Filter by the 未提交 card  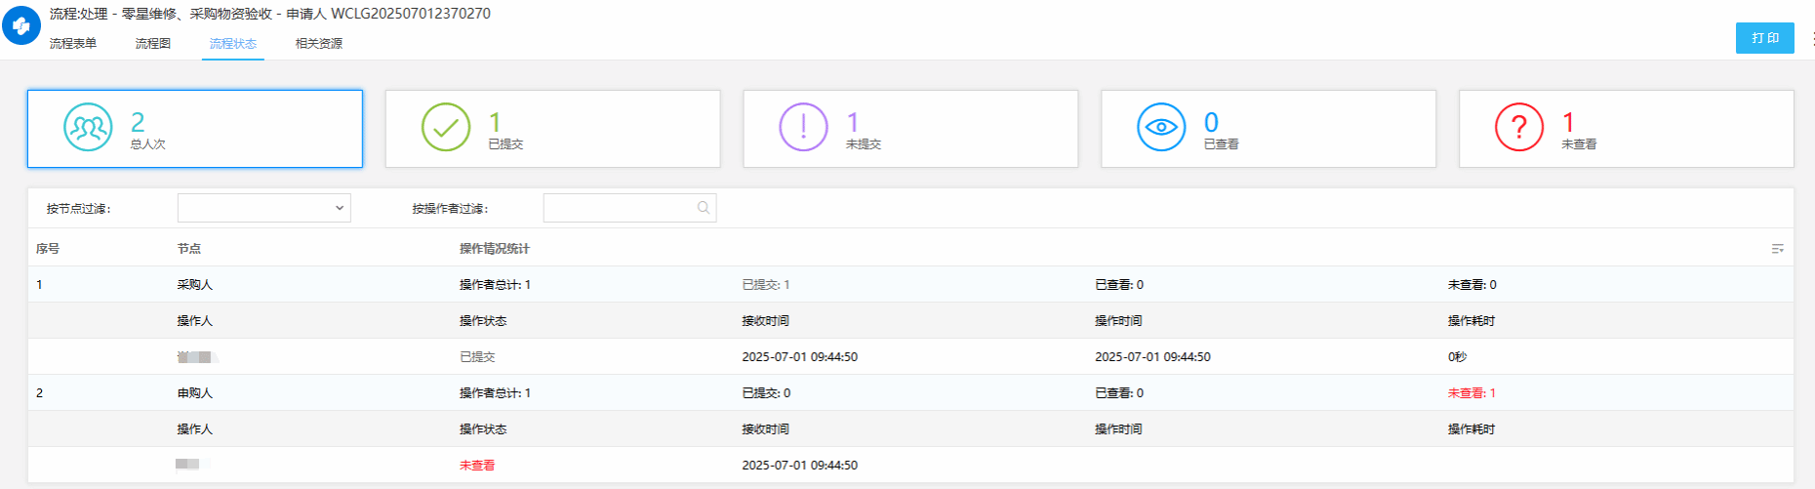[910, 129]
